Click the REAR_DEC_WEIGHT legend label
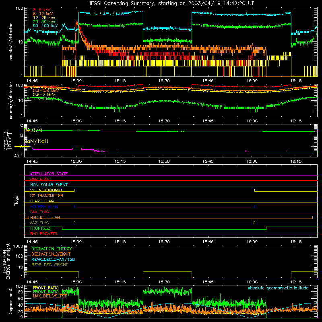 [50, 265]
